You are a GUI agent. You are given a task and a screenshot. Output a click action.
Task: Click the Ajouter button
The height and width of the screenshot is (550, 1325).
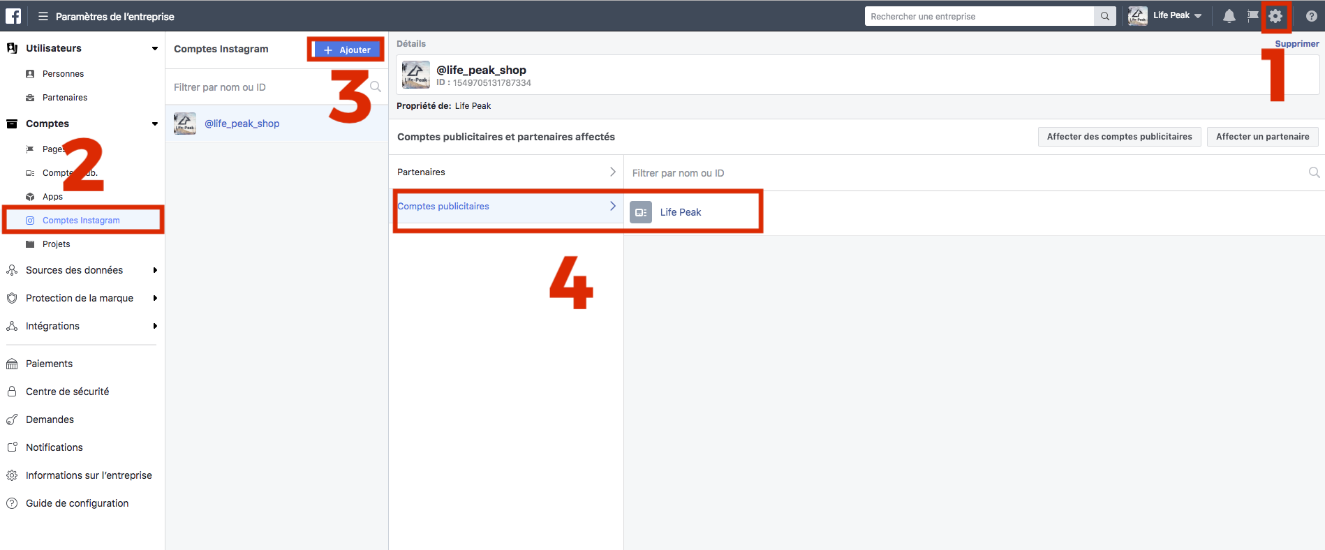[x=346, y=50]
